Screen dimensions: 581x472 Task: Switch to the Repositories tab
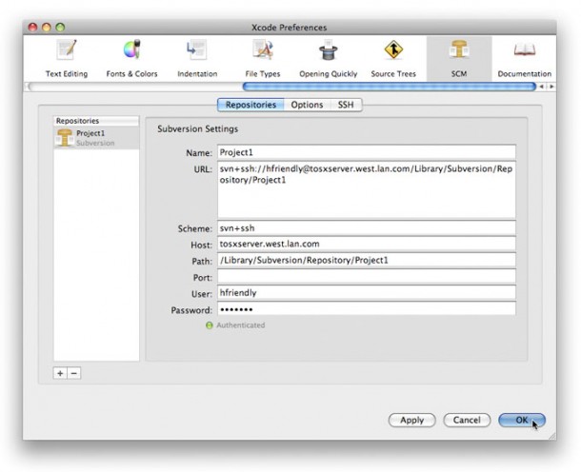pos(250,105)
